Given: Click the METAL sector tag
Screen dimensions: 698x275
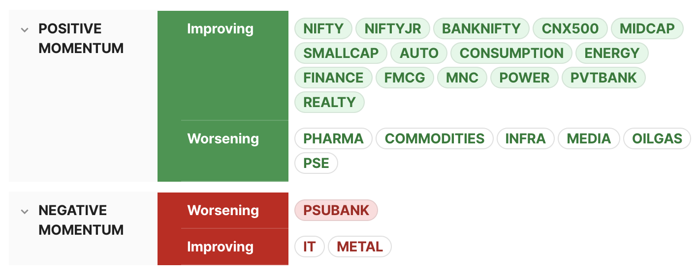Looking at the screenshot, I should tap(360, 247).
